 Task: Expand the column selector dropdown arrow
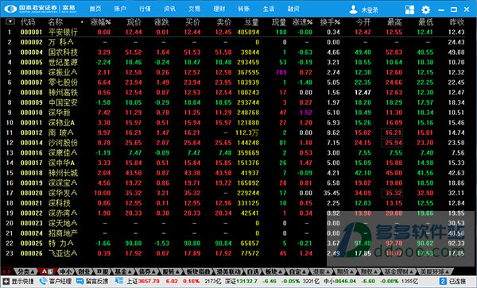point(10,22)
